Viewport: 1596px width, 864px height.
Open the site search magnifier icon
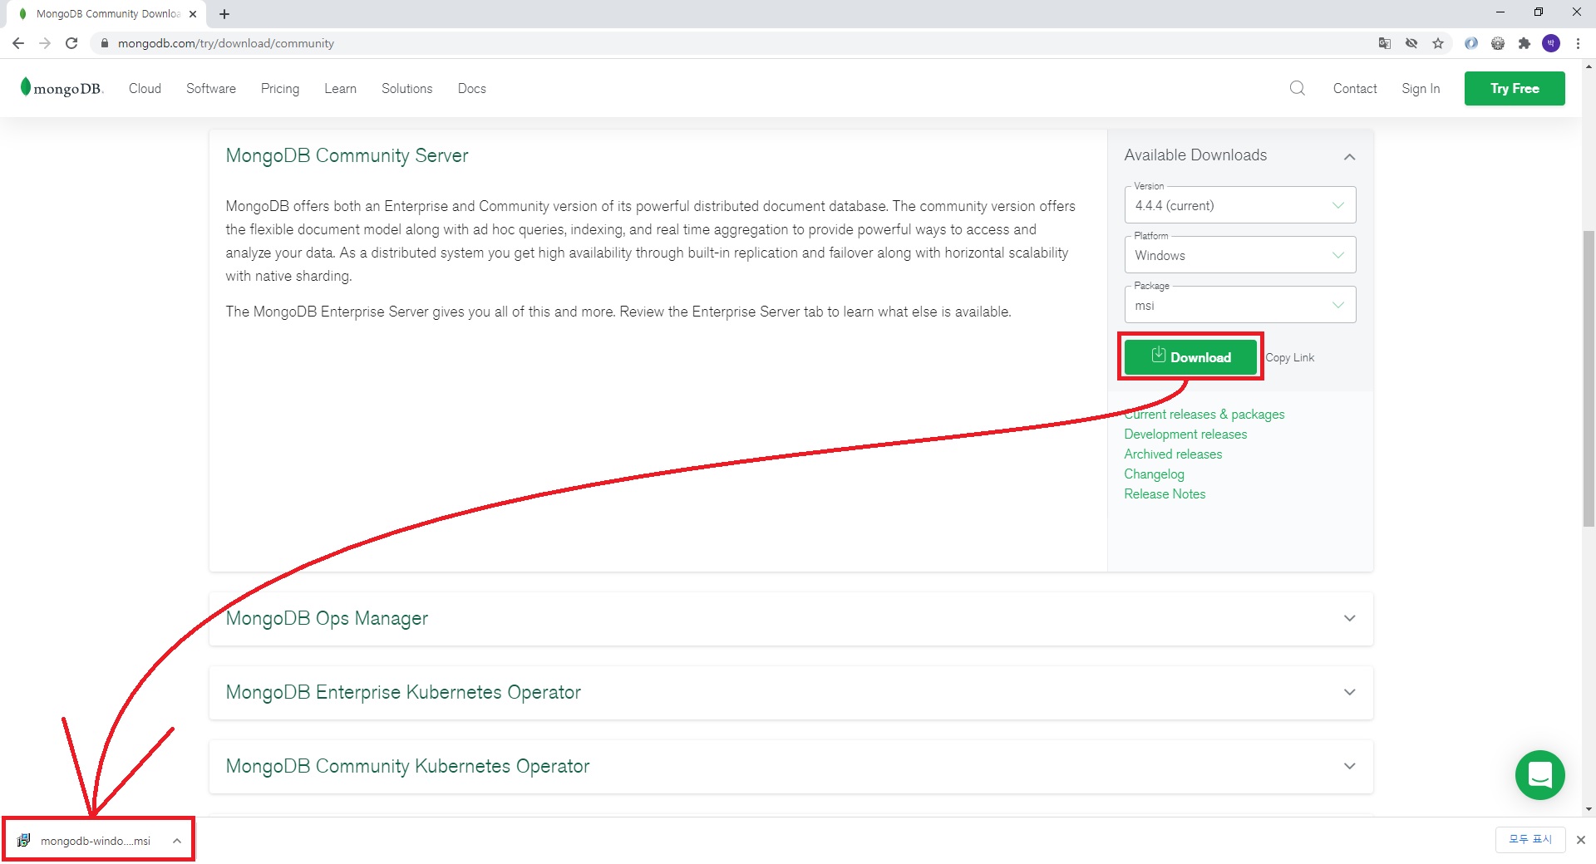[x=1297, y=88]
